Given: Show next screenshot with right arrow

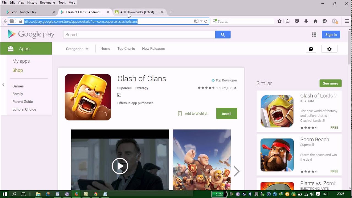Looking at the screenshot, I should (x=237, y=171).
